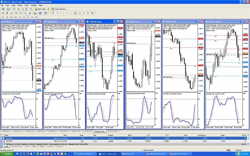250x156 pixels.
Task: Open Trading Systems browser taskbar button
Action: (x=85, y=154)
